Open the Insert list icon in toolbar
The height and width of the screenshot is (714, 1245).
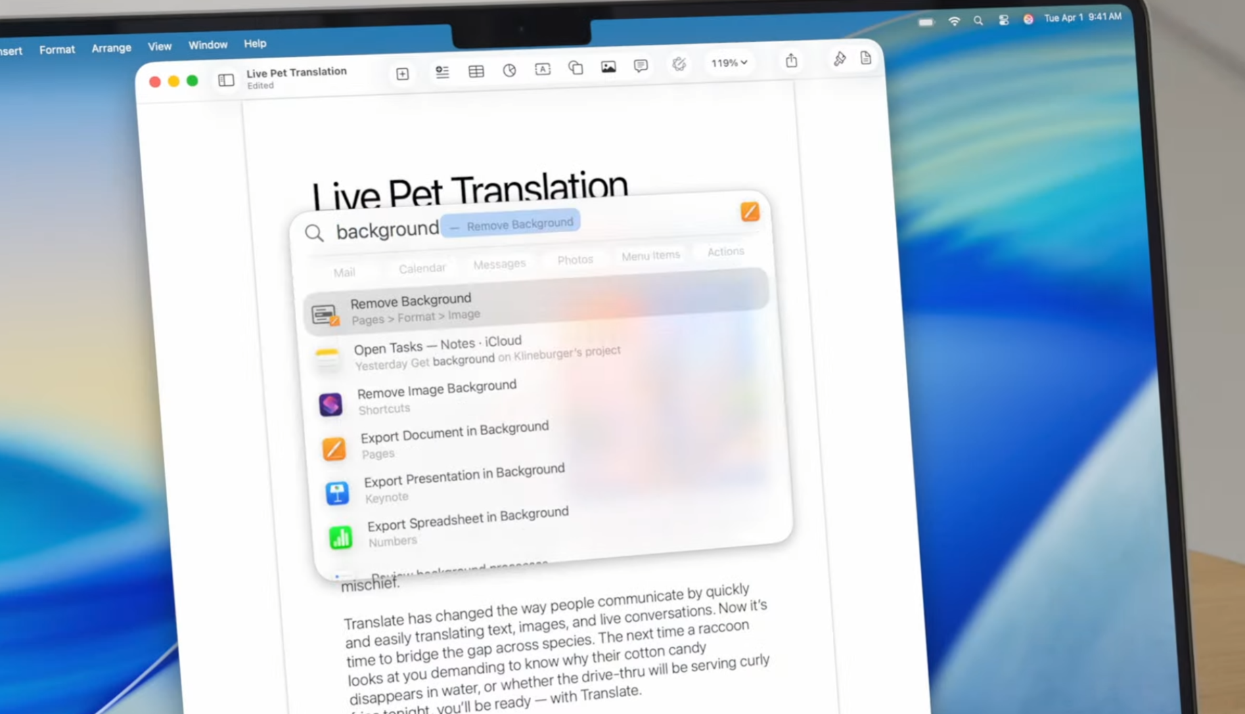click(x=443, y=72)
